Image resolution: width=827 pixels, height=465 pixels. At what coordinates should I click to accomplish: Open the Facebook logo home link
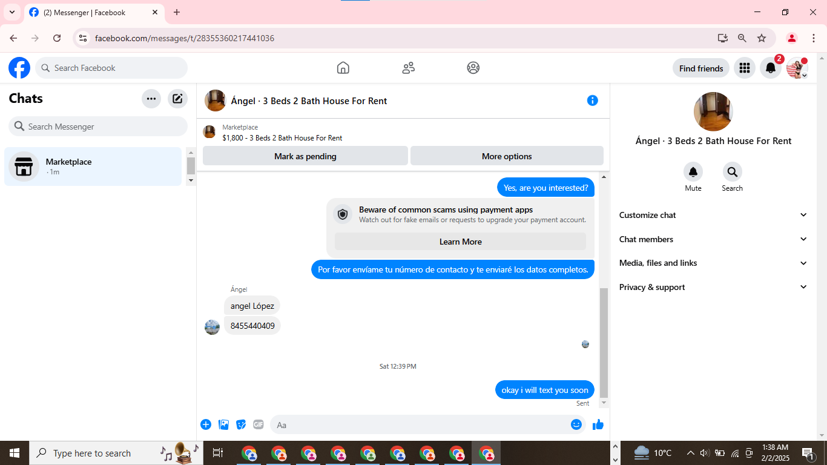(19, 68)
